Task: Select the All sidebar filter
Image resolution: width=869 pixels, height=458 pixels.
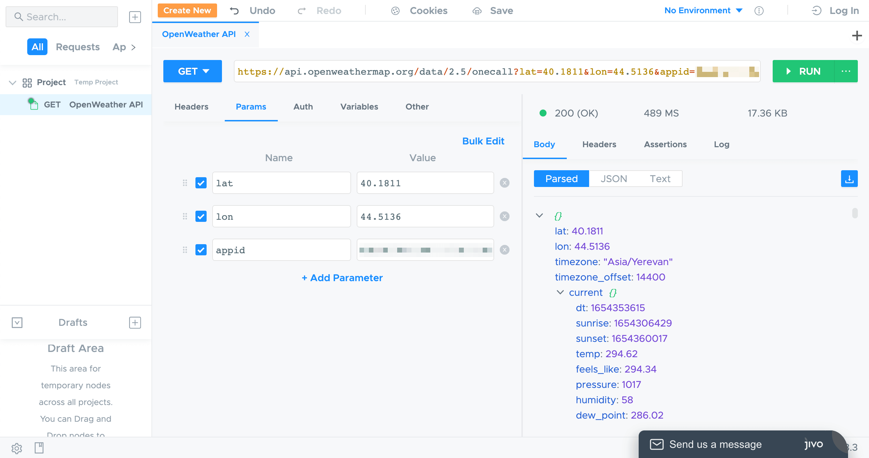Action: pyautogui.click(x=37, y=47)
